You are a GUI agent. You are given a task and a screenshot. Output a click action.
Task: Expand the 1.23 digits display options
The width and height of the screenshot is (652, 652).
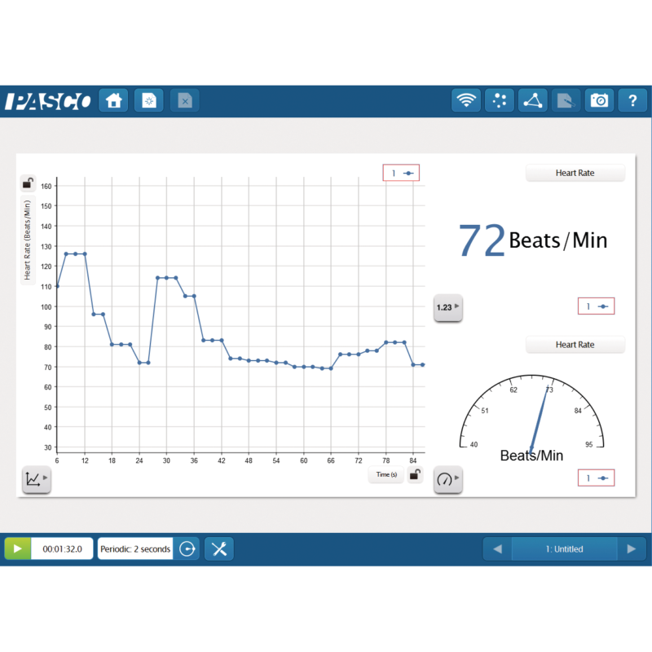point(447,307)
